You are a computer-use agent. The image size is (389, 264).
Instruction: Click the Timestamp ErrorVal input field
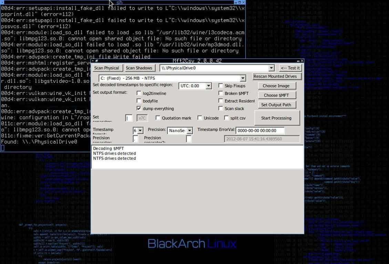[x=260, y=130]
